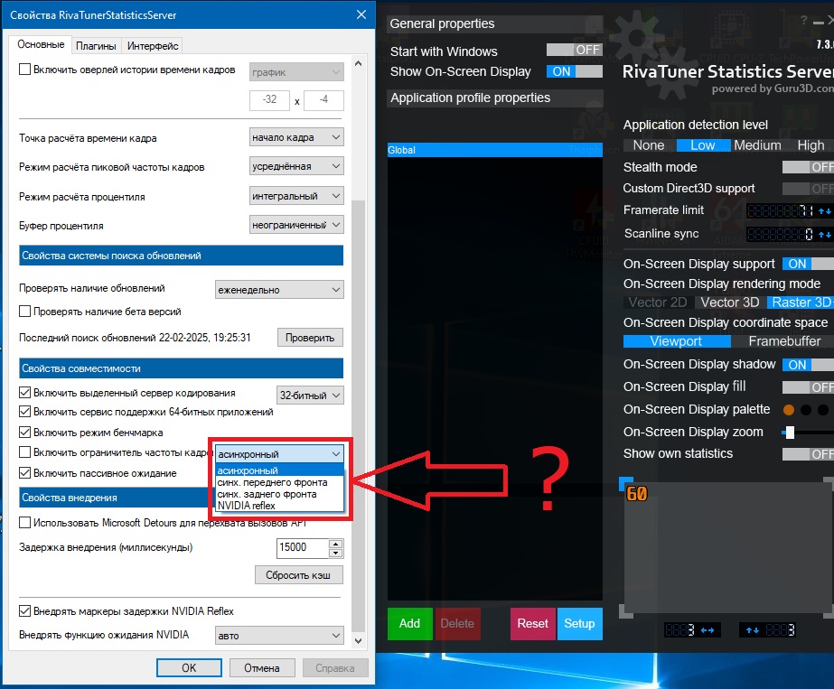The height and width of the screenshot is (689, 834).
Task: Click the Сбросить кэш button
Action: pos(298,575)
